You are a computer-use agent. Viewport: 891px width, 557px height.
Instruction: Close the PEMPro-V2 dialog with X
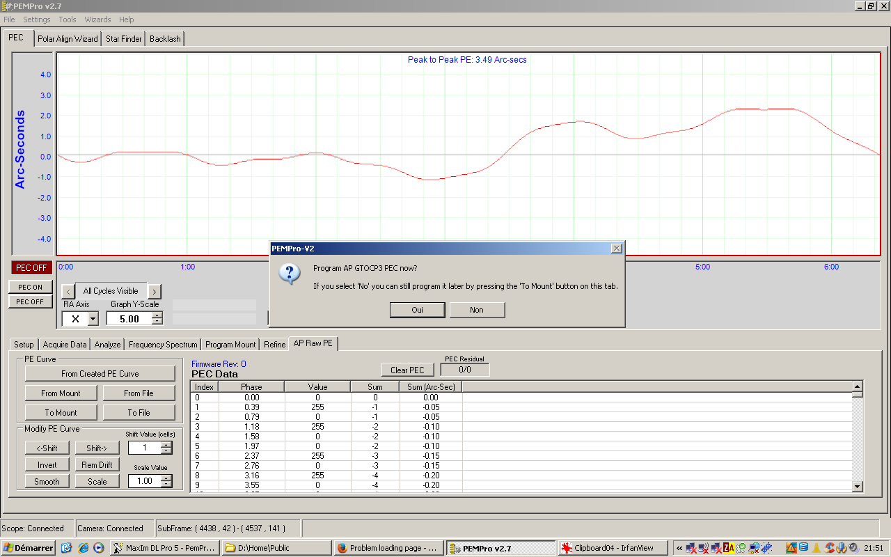pos(616,249)
